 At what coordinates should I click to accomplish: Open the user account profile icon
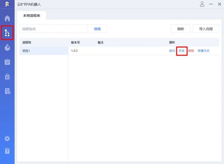pyautogui.click(x=202, y=4)
